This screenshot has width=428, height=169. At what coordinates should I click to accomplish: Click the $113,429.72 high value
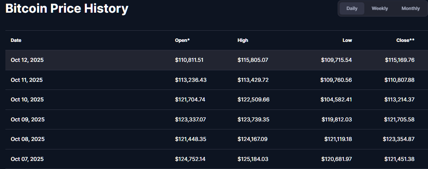point(253,80)
